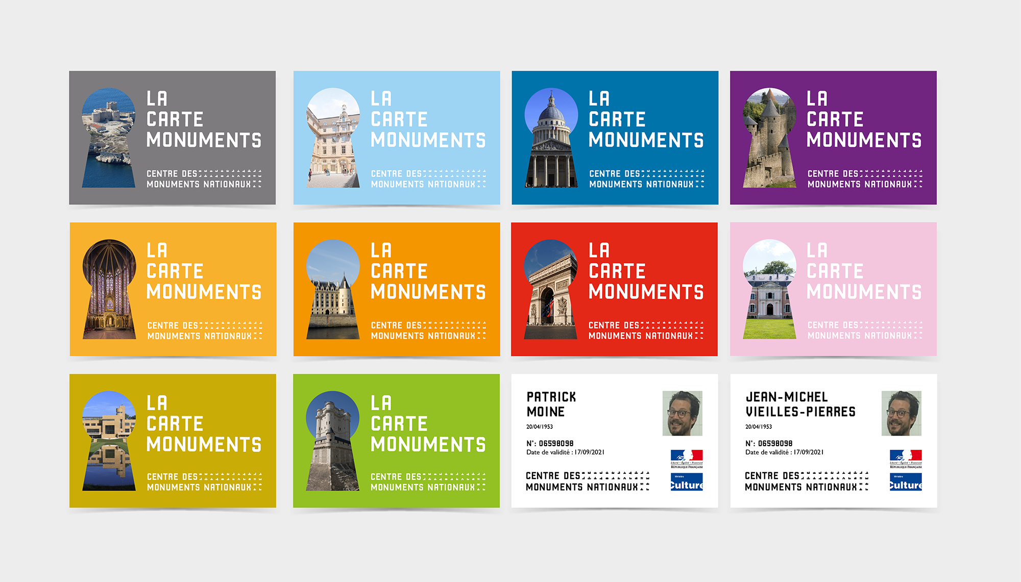Click 'Date de validité' line on Patrick Moine card
The height and width of the screenshot is (582, 1021).
pos(566,452)
